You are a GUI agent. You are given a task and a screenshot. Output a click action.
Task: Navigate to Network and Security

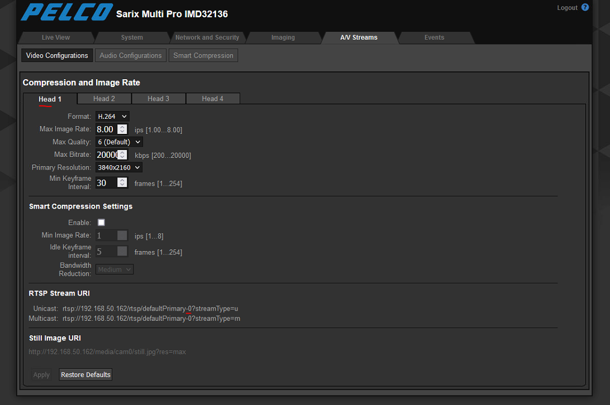(x=208, y=37)
